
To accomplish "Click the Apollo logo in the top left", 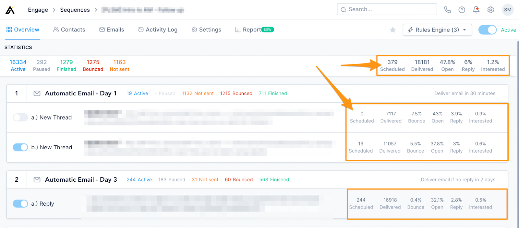I will coord(10,10).
